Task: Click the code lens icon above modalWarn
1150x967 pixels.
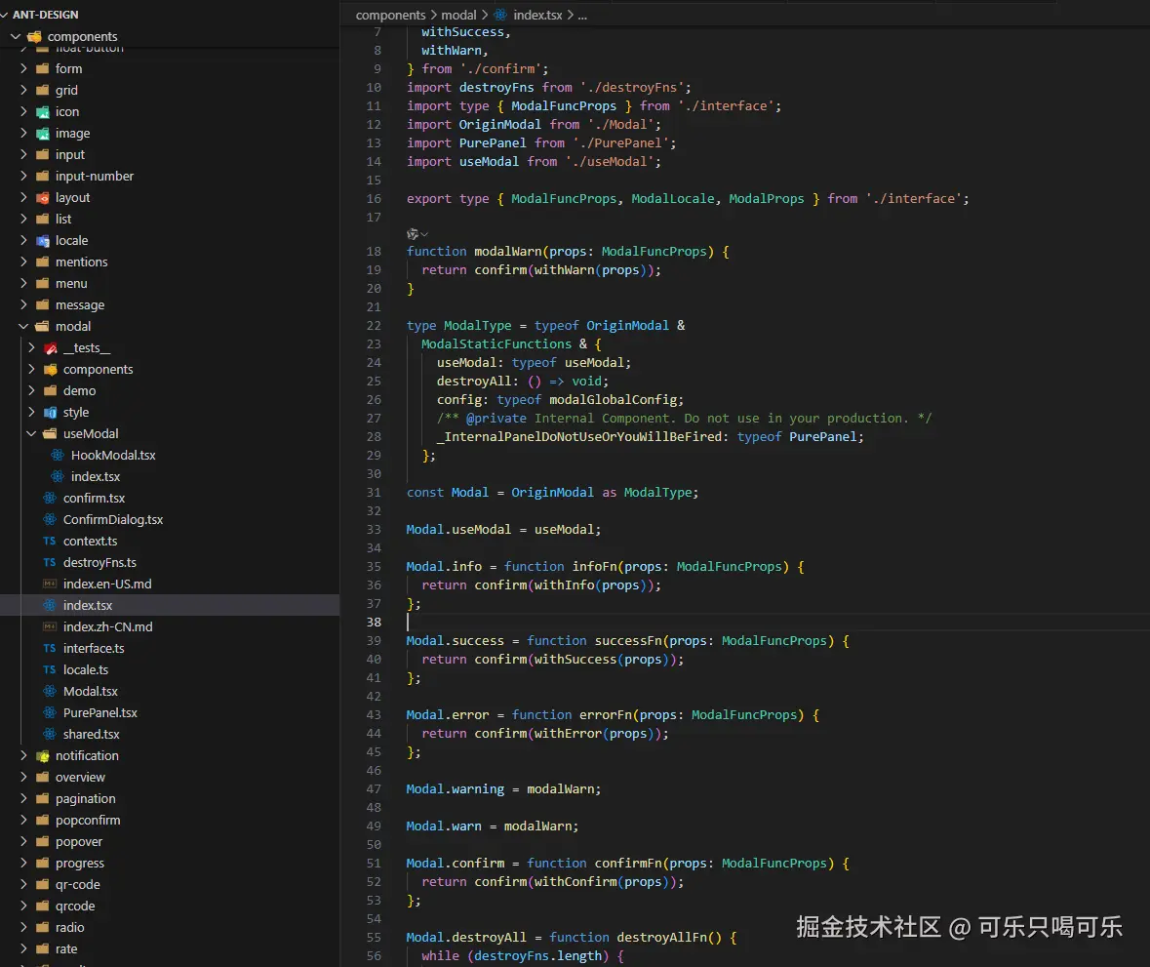Action: pyautogui.click(x=413, y=234)
